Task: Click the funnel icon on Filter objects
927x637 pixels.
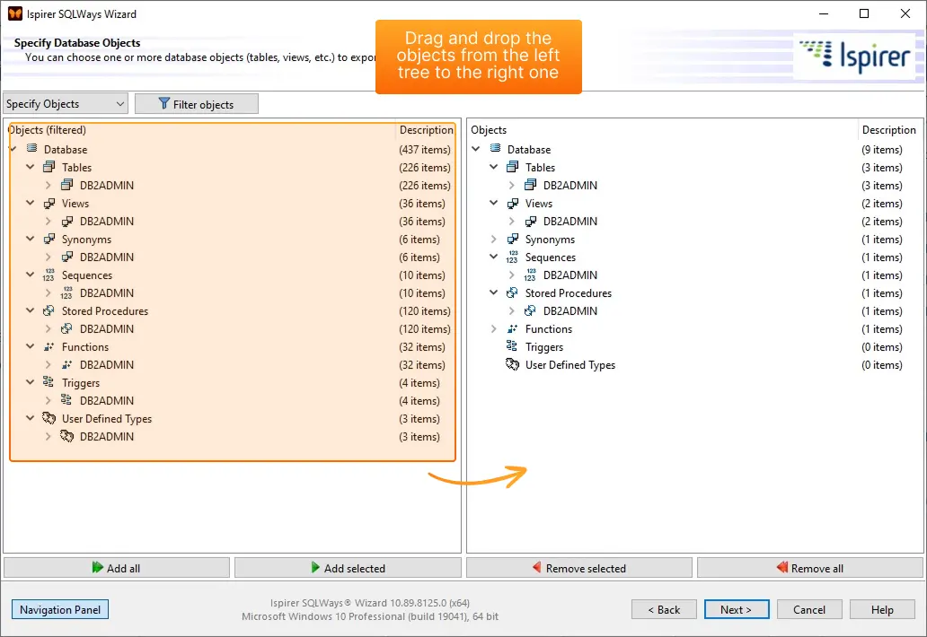Action: [x=164, y=104]
